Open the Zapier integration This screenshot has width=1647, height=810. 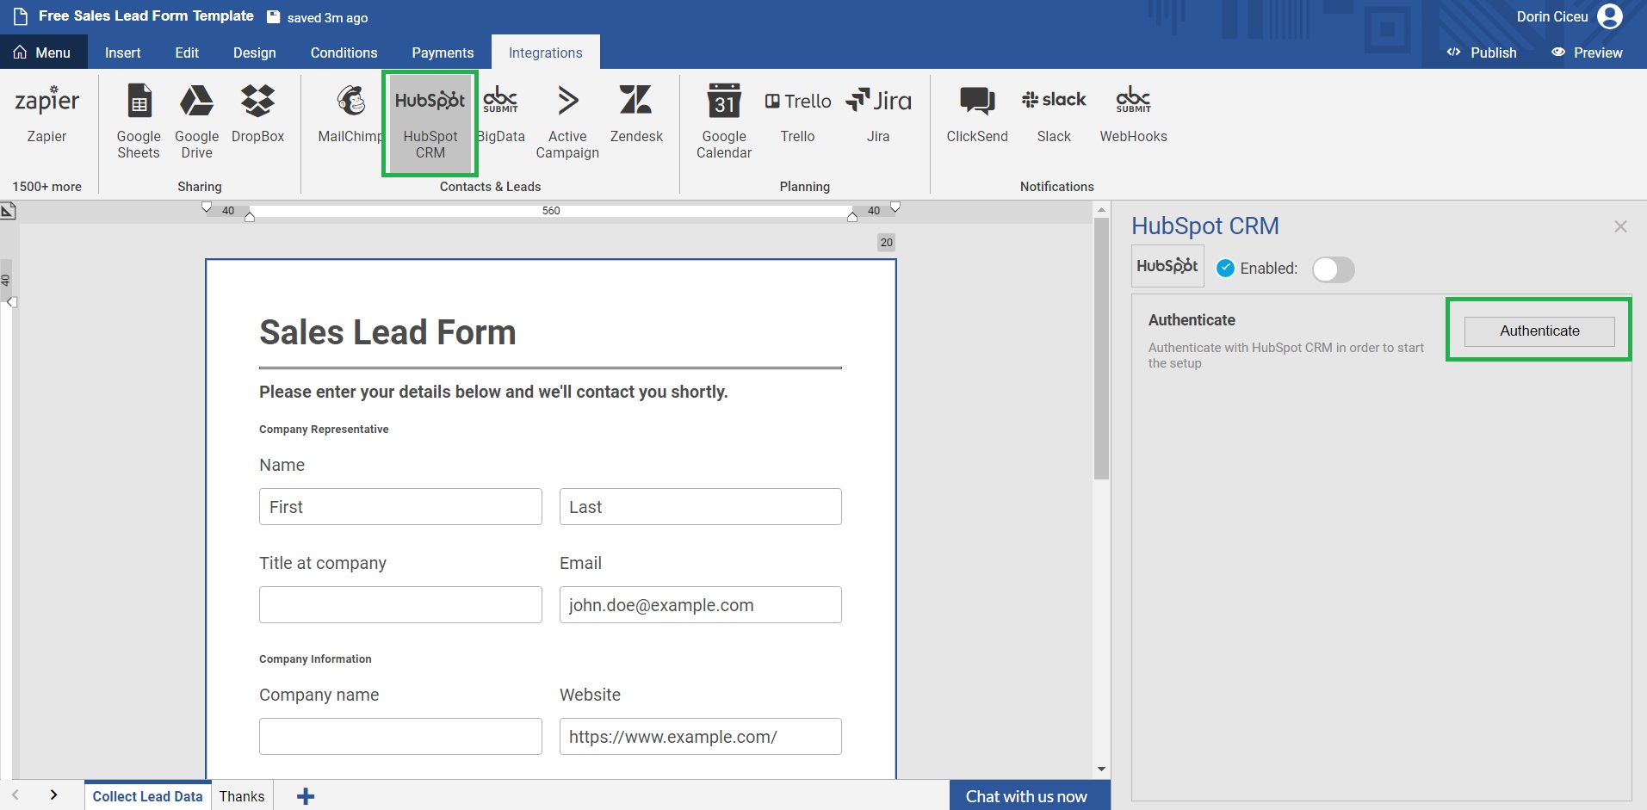coord(46,114)
